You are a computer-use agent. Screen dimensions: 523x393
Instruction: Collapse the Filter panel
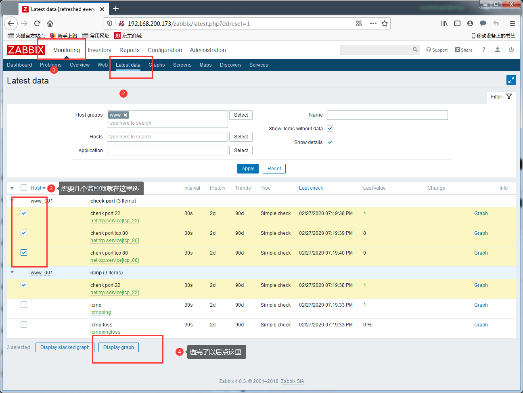pyautogui.click(x=501, y=97)
